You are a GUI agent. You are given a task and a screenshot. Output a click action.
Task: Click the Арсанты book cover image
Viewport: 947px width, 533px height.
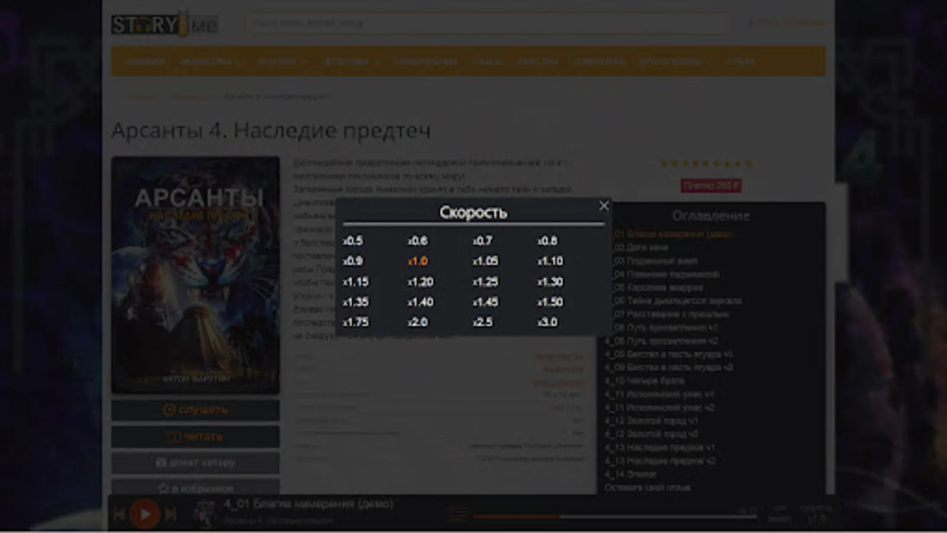point(195,275)
